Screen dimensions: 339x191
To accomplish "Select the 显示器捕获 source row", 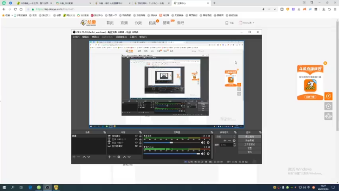I will click(x=124, y=146).
